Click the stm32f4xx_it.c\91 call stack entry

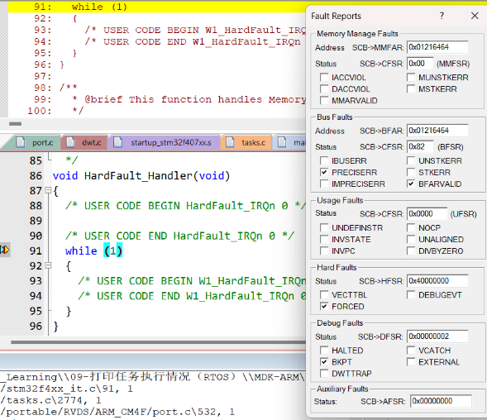pyautogui.click(x=66, y=389)
